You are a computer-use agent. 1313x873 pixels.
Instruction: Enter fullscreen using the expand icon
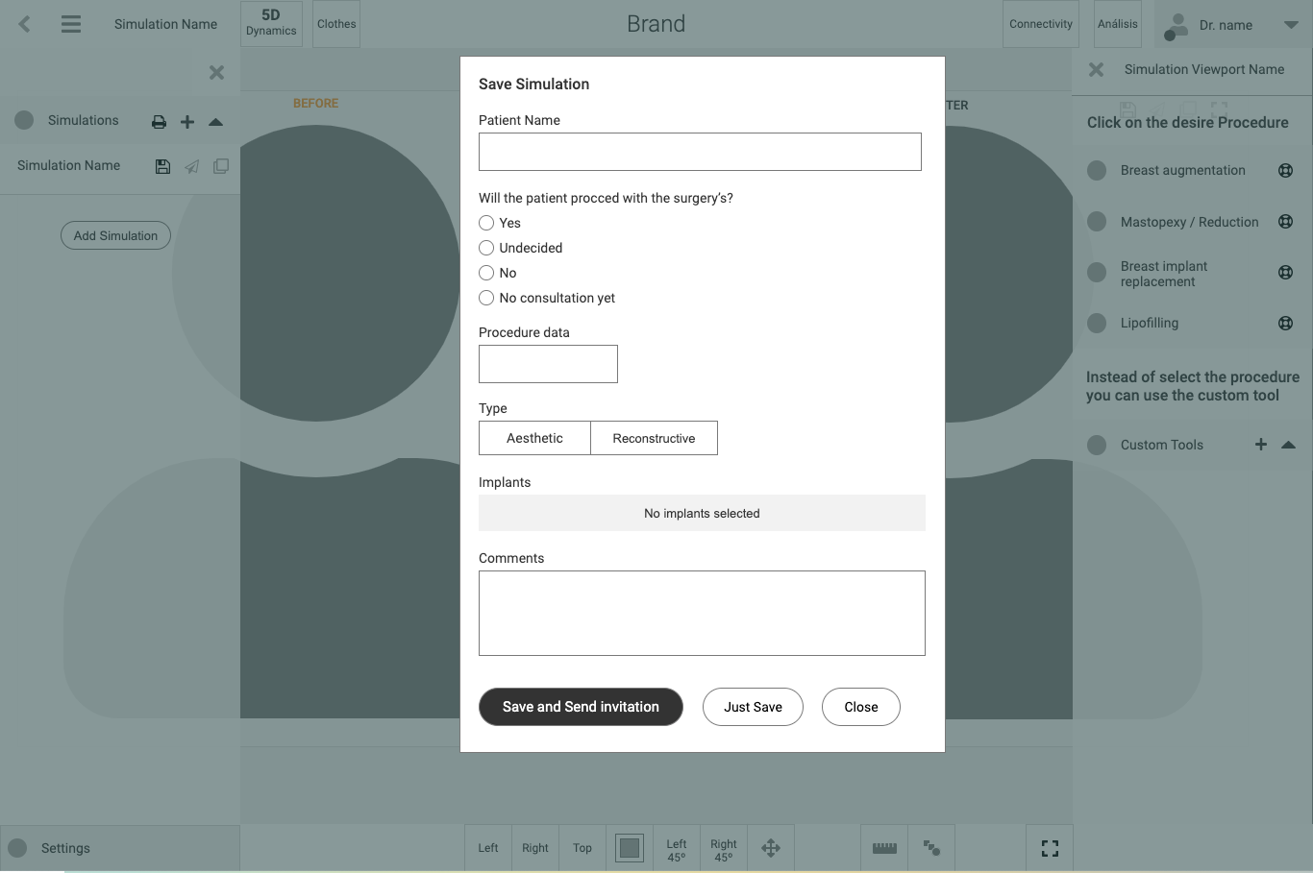[x=1049, y=847]
